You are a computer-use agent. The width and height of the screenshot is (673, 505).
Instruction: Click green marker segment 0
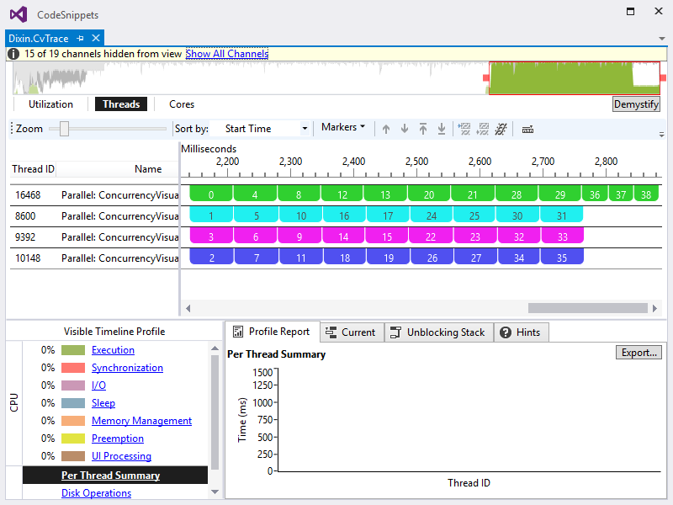point(211,194)
